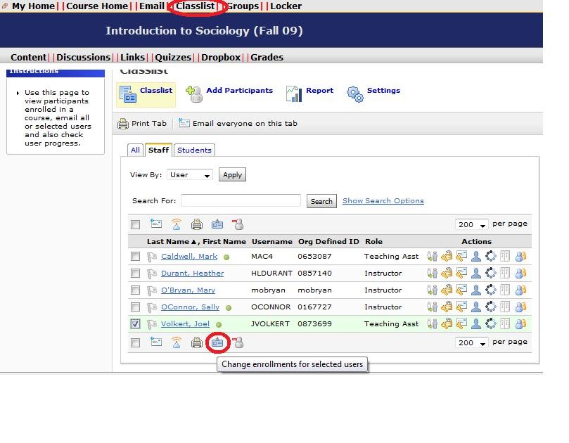Click the bottom toolbar printer icon
Image resolution: width=569 pixels, height=443 pixels.
197,342
